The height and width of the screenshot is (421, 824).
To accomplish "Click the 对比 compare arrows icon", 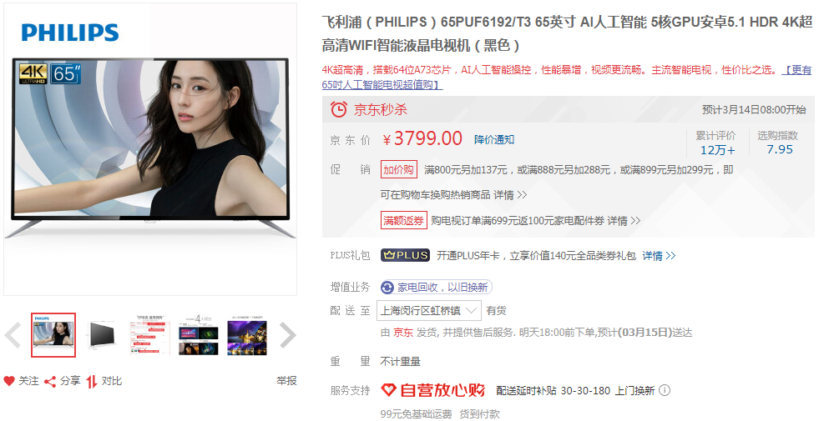I will coord(92,382).
